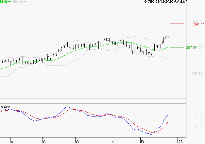
Task: Click the 25000 price axis label
Action: tap(197, 74)
